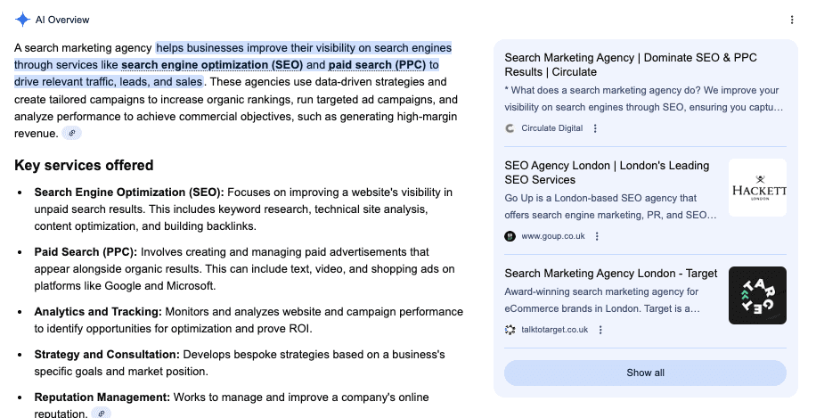Click the "paid search (PPC)" underlined term
This screenshot has width=816, height=418.
377,65
